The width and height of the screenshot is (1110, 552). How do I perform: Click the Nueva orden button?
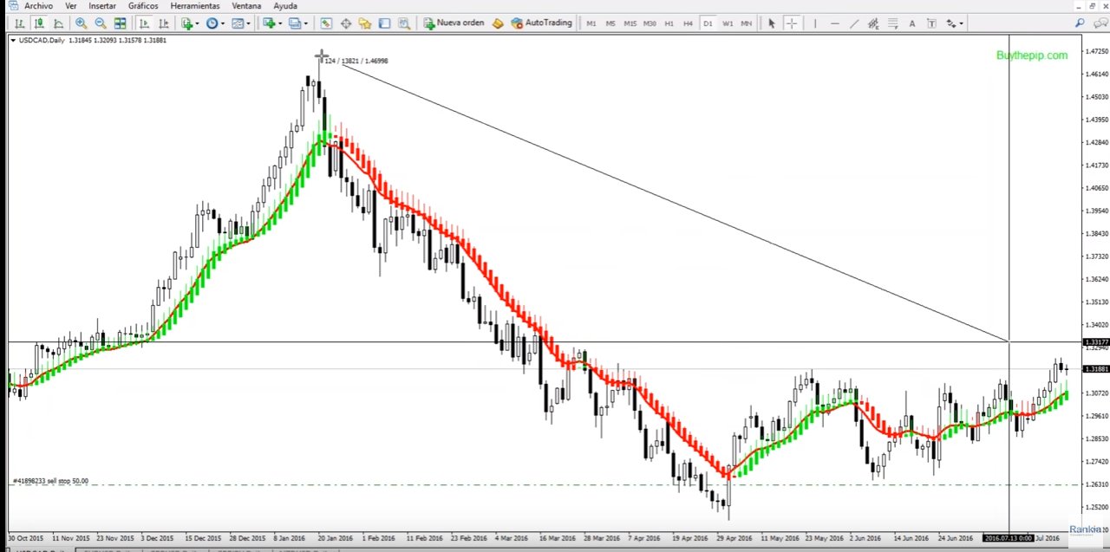click(454, 23)
